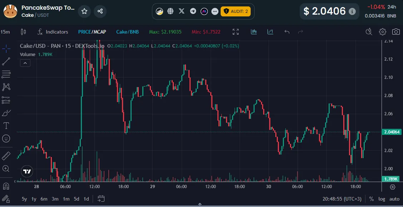This screenshot has height=207, width=403.
Task: Toggle trade markers chart icon
Action: 254,32
